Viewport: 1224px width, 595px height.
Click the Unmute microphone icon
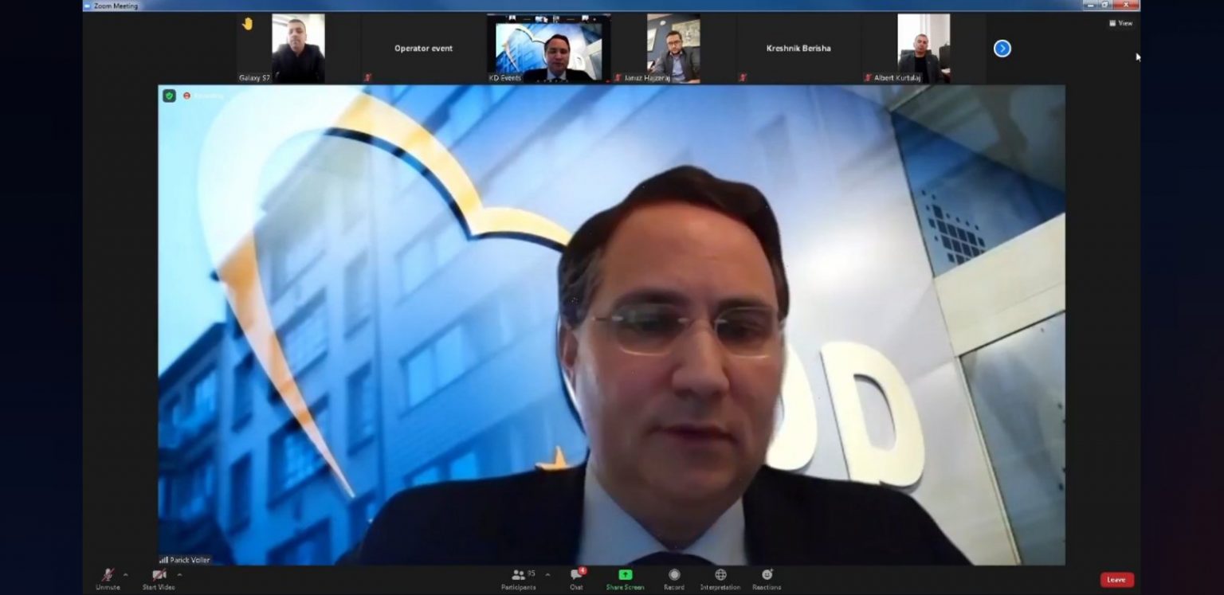(x=108, y=575)
